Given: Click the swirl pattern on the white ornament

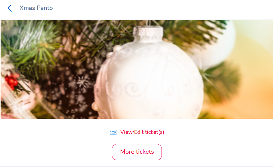Looking at the screenshot, I should [x=133, y=89].
